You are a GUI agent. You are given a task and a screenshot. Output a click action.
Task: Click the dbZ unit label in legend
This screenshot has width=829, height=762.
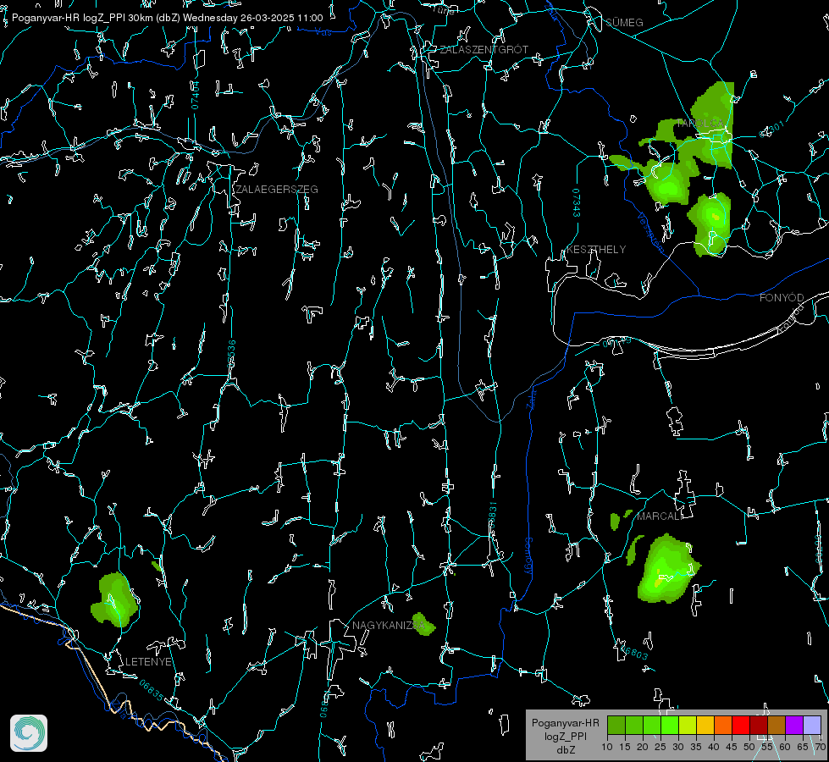[565, 750]
